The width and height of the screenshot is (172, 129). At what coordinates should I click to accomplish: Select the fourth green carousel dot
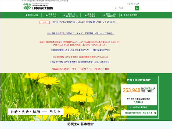86,118
